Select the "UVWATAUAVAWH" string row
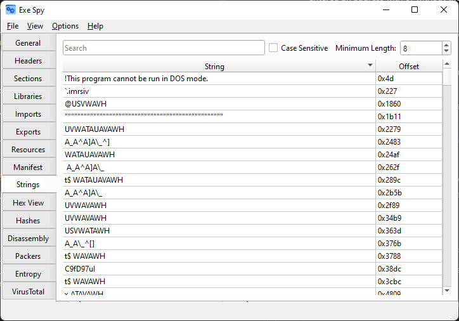 (219, 129)
